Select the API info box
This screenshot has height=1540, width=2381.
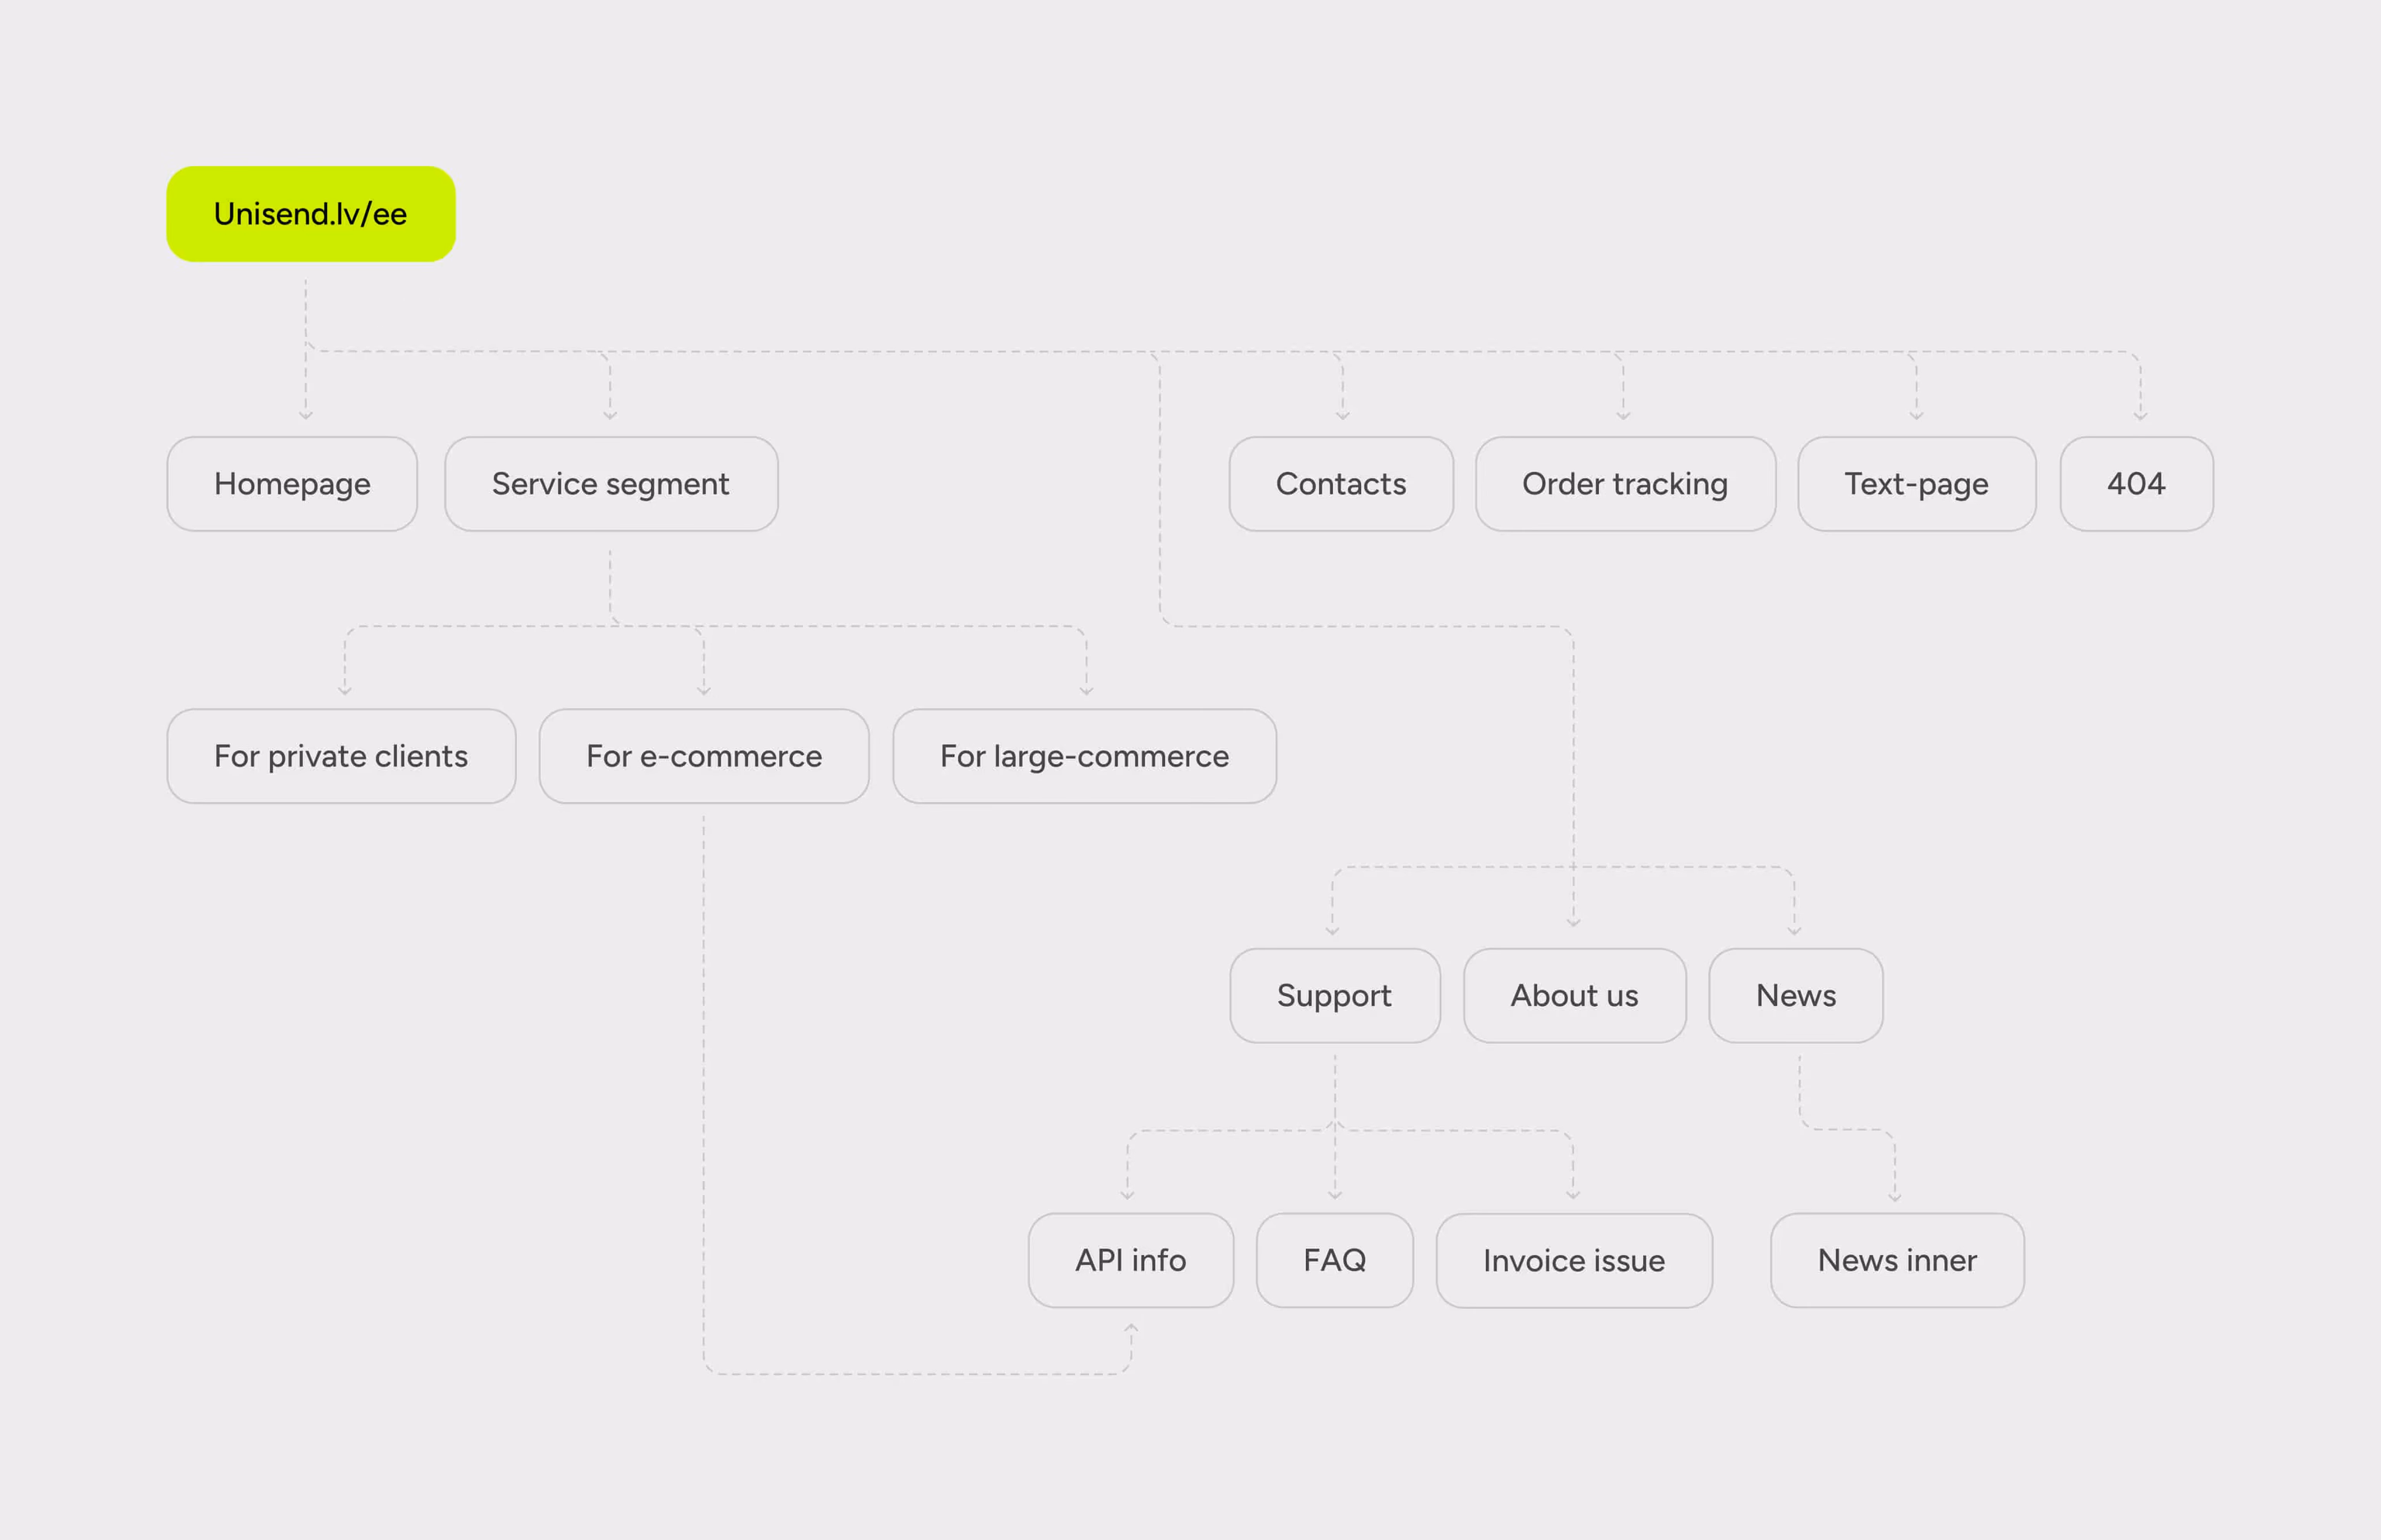[x=1131, y=1261]
